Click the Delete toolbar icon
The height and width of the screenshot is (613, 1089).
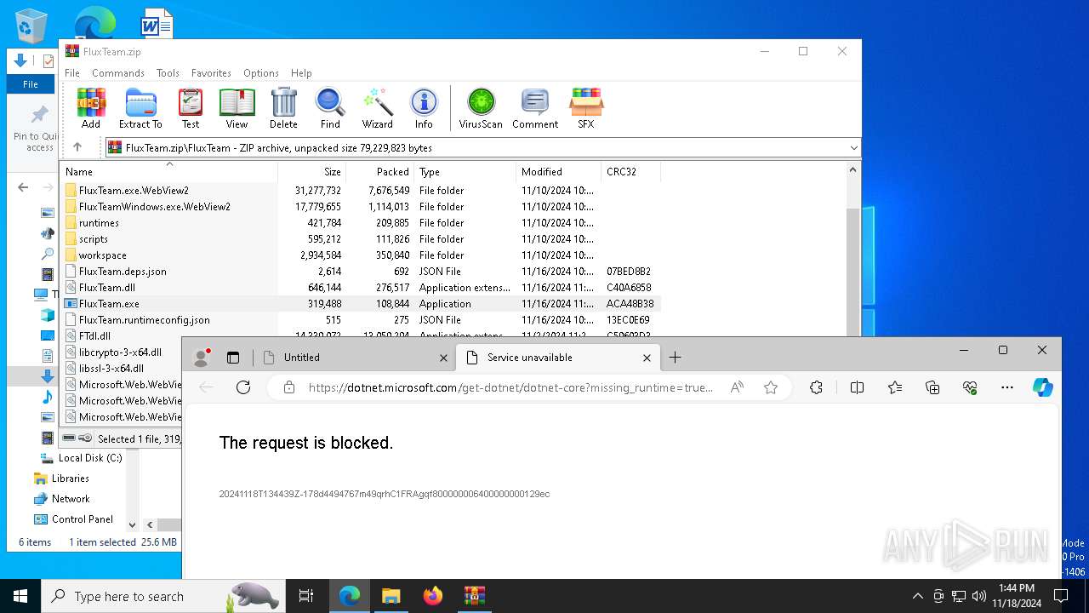[283, 108]
